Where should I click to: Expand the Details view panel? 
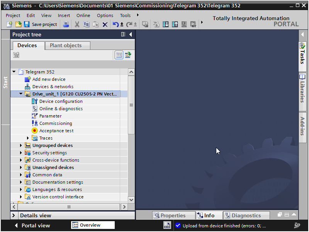(14, 215)
